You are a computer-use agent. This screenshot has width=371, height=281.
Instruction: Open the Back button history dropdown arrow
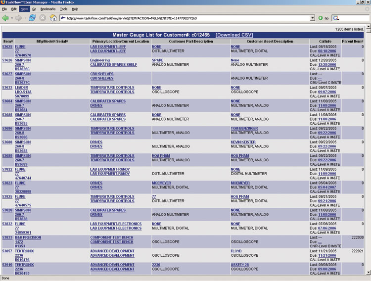[x=12, y=18]
